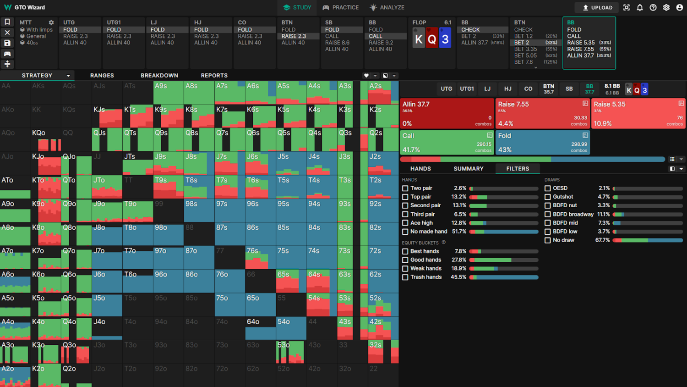The width and height of the screenshot is (687, 387).
Task: Open the Summary tab
Action: (468, 169)
